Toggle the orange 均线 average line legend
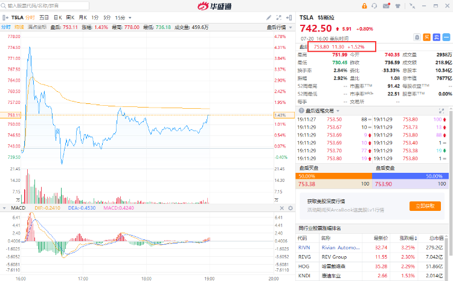The height and width of the screenshot is (281, 453). [19, 27]
